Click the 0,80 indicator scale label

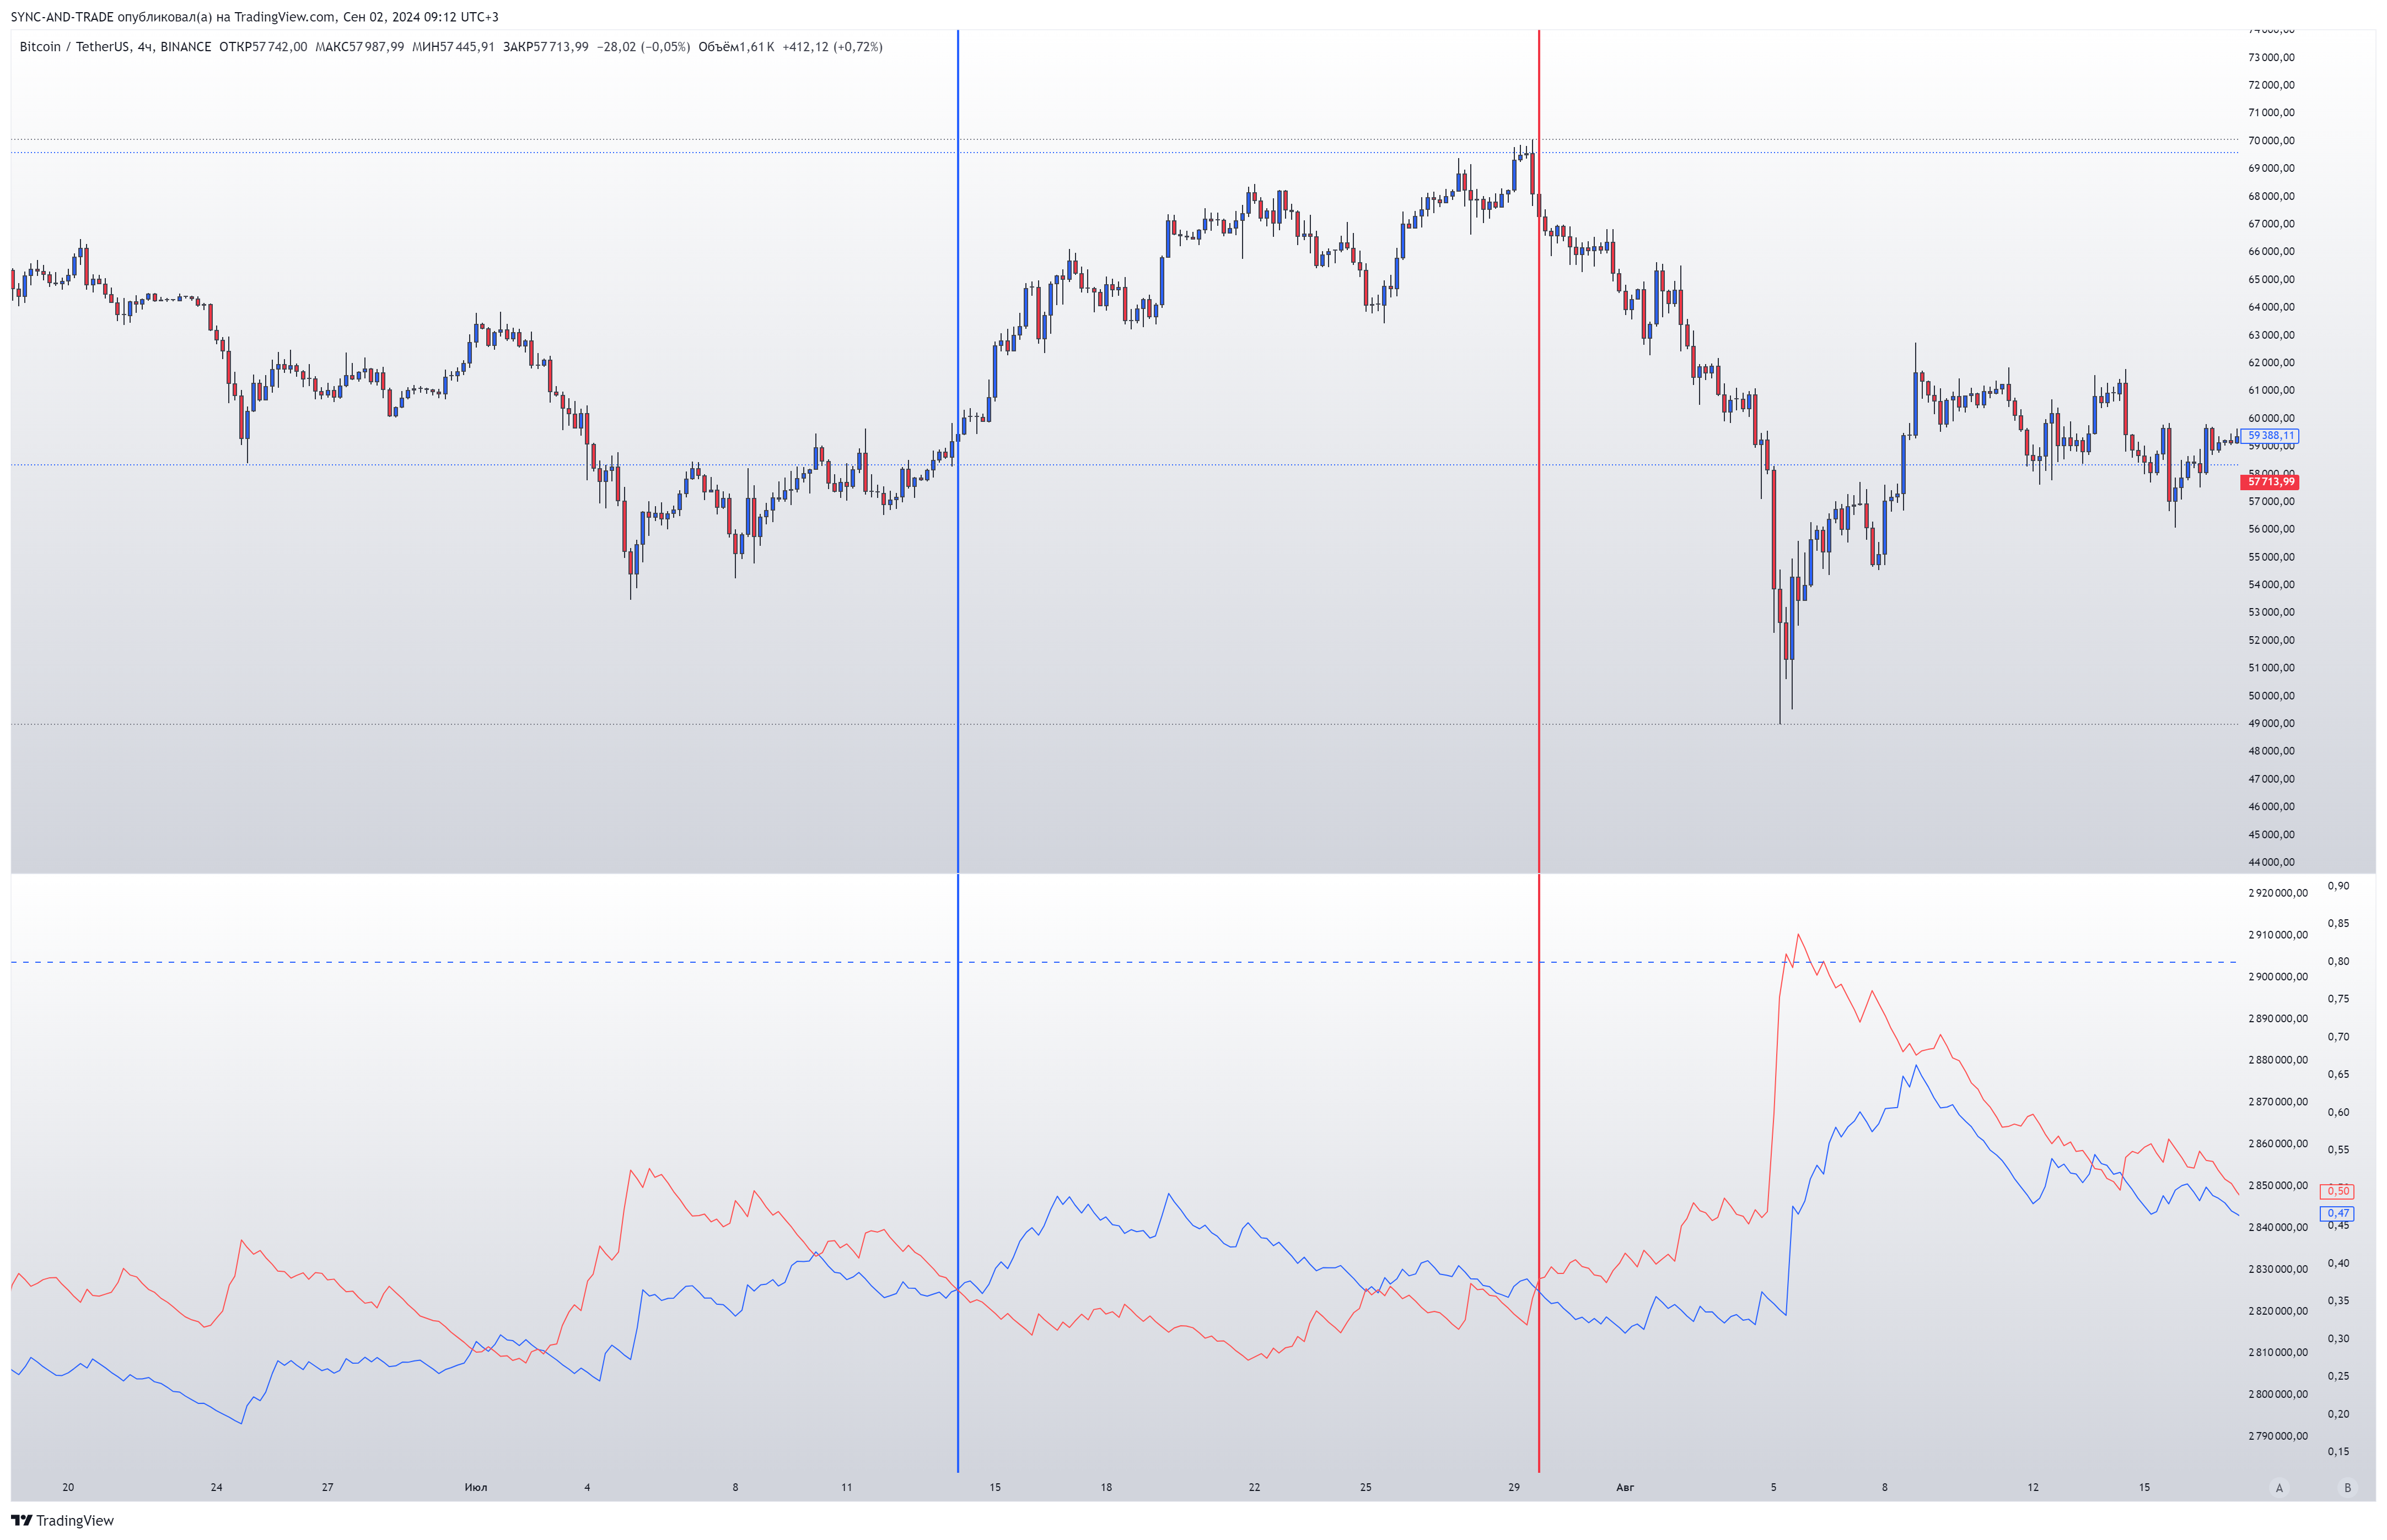pos(2338,962)
